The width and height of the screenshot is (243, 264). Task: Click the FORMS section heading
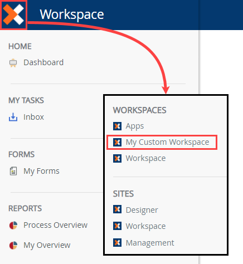(21, 154)
